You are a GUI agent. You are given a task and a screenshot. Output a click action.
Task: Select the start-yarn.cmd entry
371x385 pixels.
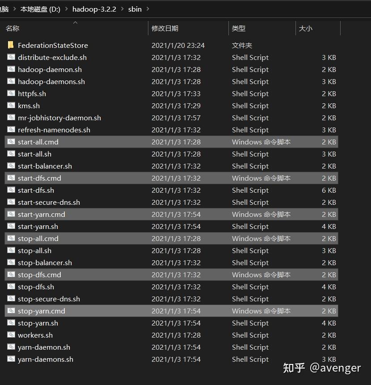pyautogui.click(x=41, y=214)
